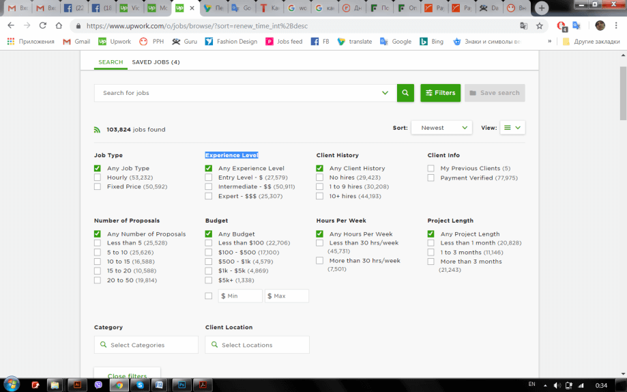Viewport: 627px width, 392px height.
Task: Expand the search box dropdown arrow
Action: [385, 93]
